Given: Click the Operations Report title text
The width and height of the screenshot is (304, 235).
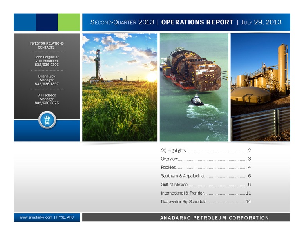Looking at the screenshot, I should pyautogui.click(x=197, y=22).
